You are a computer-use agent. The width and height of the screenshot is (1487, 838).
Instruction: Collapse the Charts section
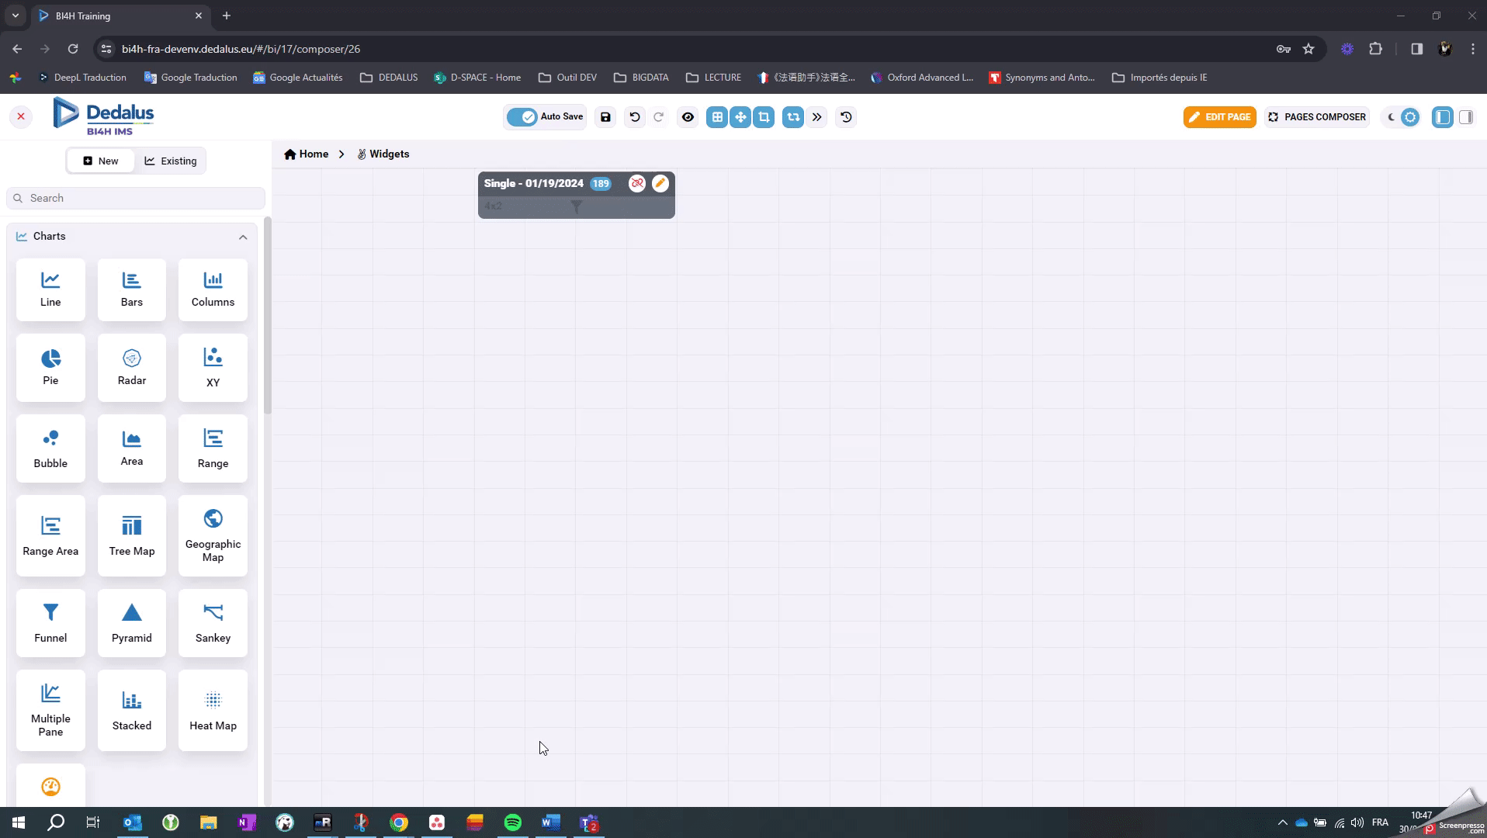[x=243, y=237]
